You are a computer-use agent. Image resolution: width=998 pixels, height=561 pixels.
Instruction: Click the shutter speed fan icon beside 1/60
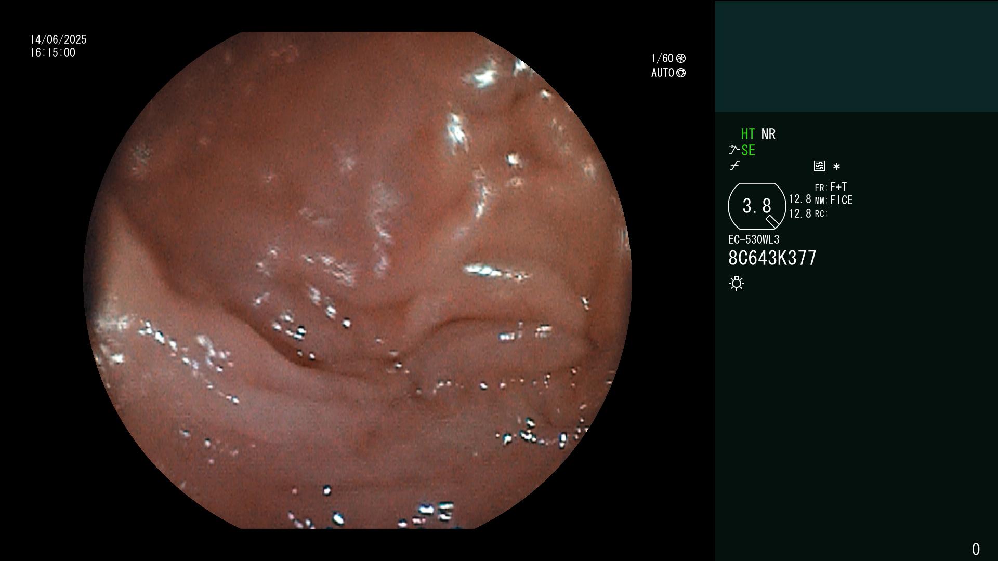tap(681, 58)
